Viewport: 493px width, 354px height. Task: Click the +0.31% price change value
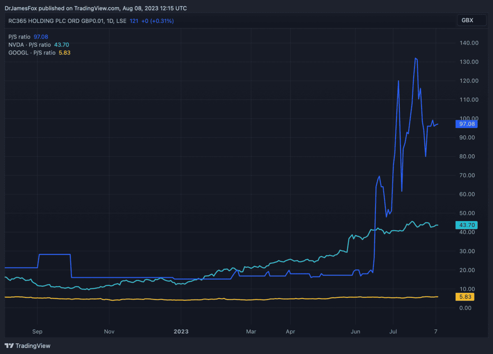[162, 21]
